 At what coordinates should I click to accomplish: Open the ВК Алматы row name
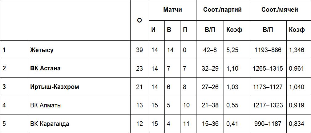click(46, 106)
